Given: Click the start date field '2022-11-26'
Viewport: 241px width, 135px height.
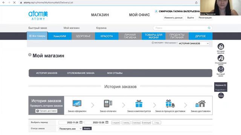Looking at the screenshot, I should (69, 123).
